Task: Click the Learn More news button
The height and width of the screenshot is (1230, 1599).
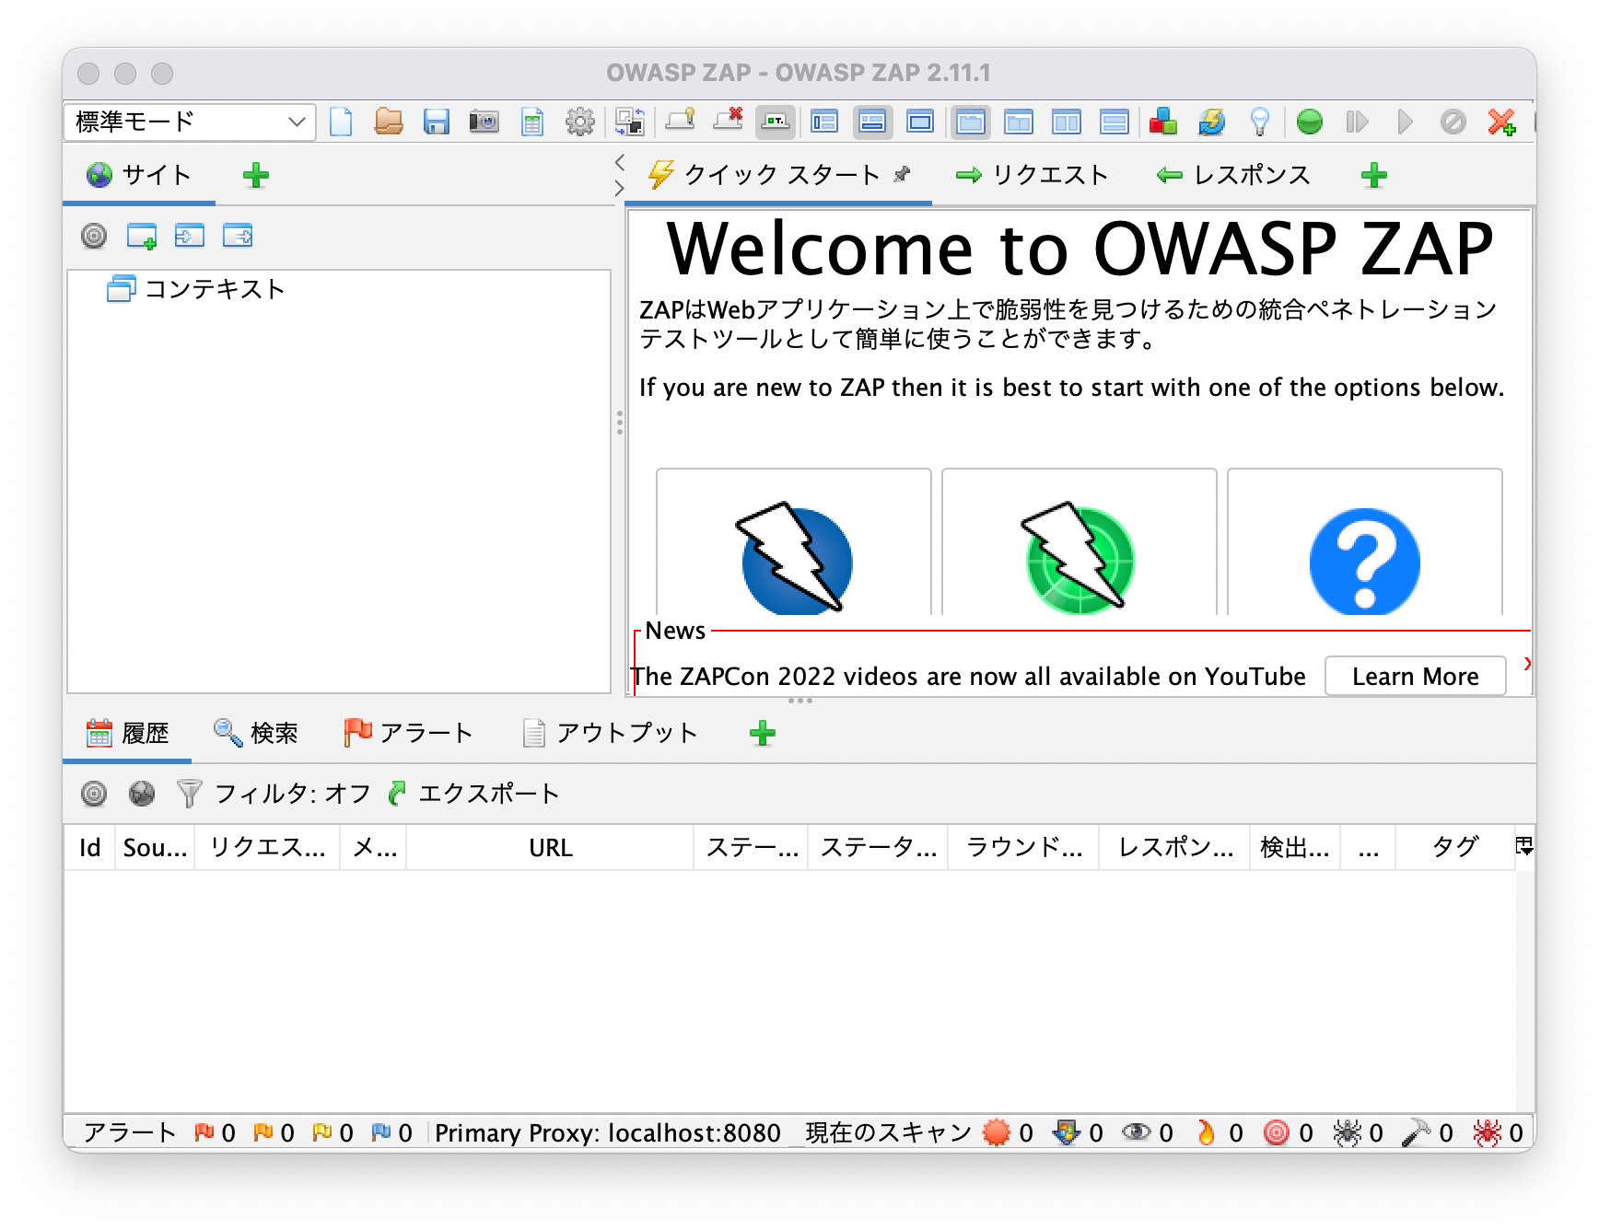Action: click(1415, 677)
